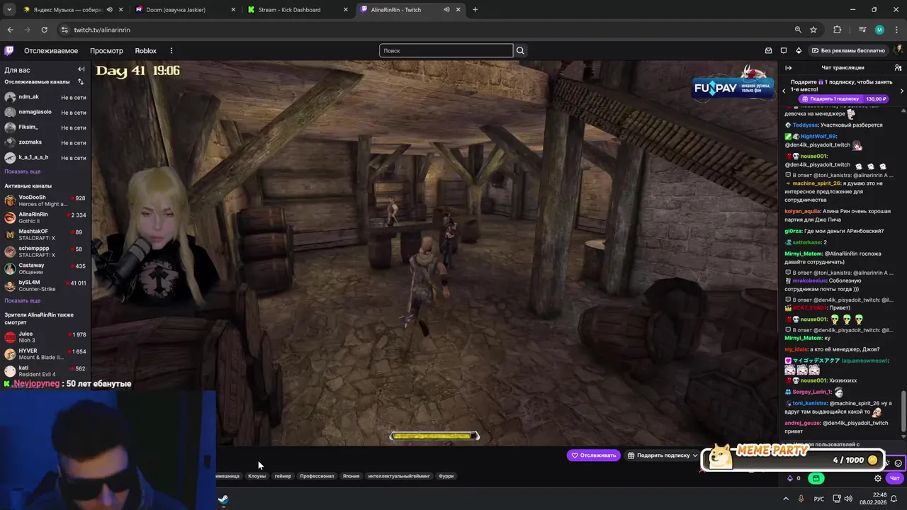Click the геймер tag
Screen dimensions: 907x510
(x=283, y=476)
